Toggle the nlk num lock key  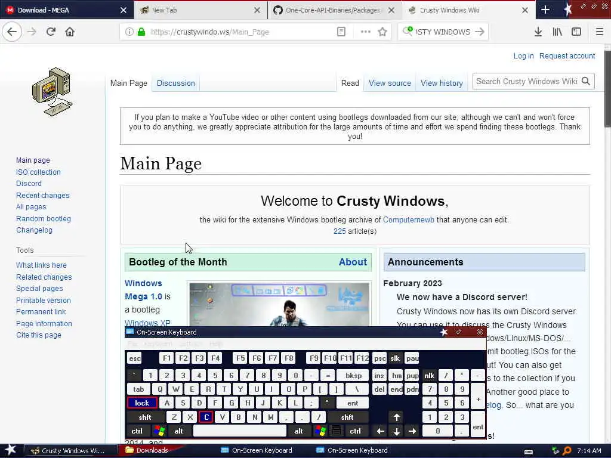coord(429,376)
